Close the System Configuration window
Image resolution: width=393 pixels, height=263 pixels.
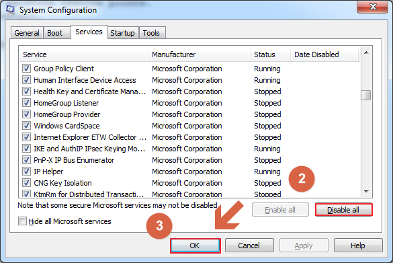click(x=372, y=7)
